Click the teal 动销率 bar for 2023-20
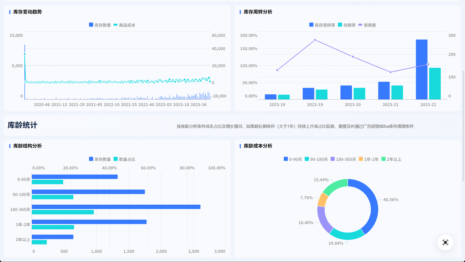This screenshot has width=465, height=262. point(359,94)
